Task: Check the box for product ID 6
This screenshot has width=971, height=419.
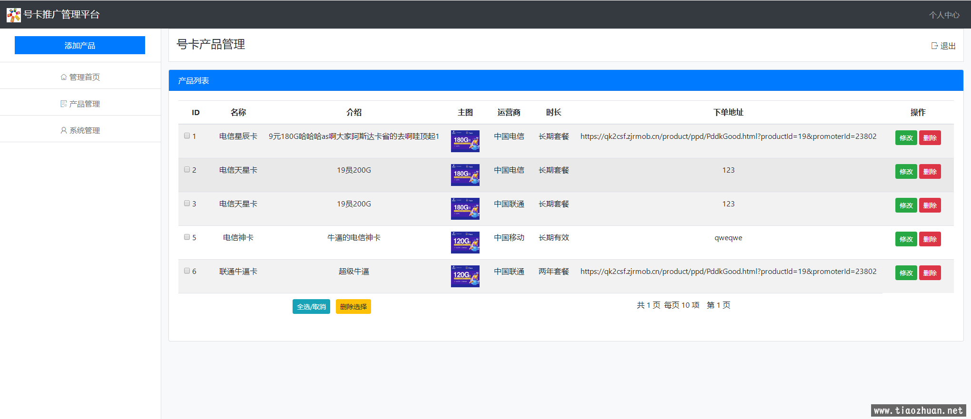Action: [x=187, y=271]
